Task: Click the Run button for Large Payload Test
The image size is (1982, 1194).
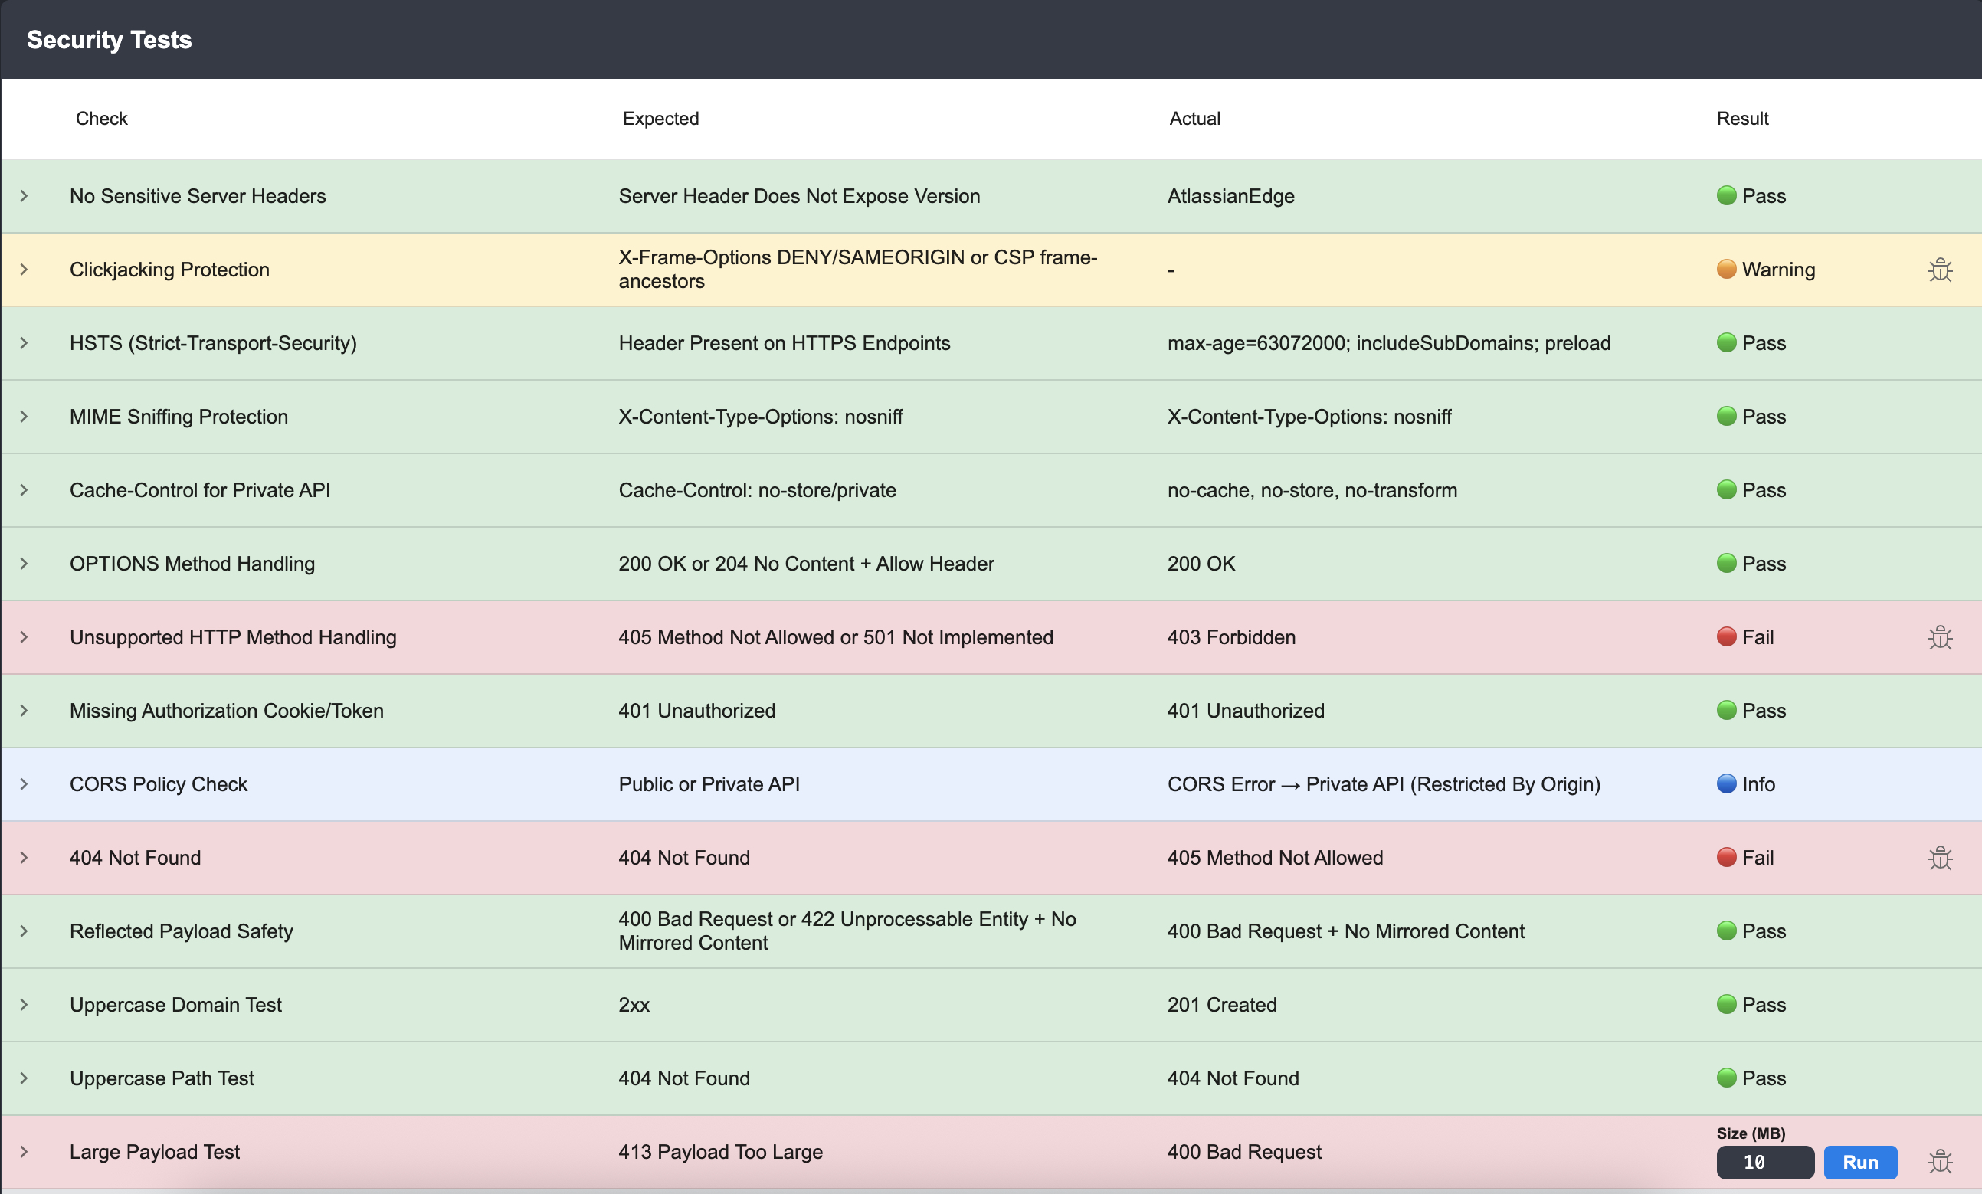Action: (x=1860, y=1163)
